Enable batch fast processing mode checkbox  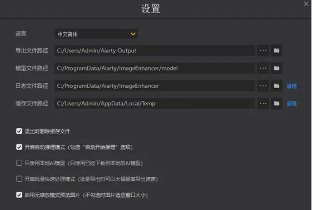(x=19, y=179)
